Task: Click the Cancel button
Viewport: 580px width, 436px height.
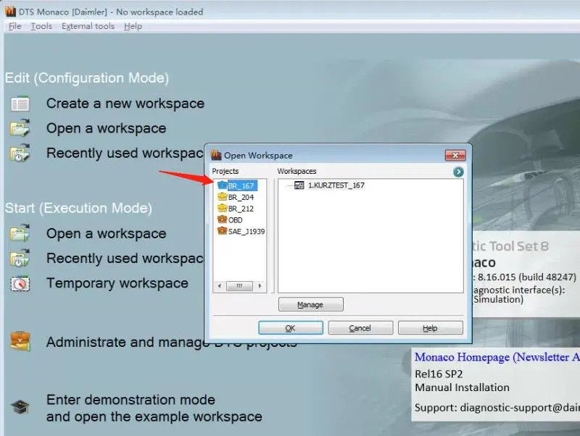Action: click(360, 328)
